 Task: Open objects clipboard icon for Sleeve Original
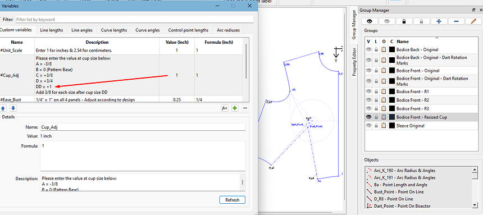(384, 126)
